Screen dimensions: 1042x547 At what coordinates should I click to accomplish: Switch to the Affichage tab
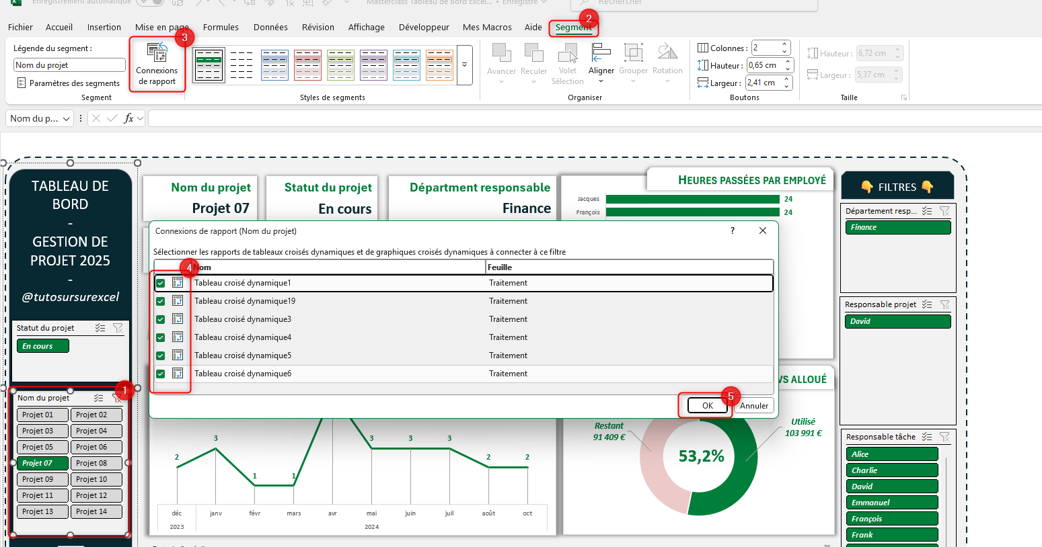[367, 28]
